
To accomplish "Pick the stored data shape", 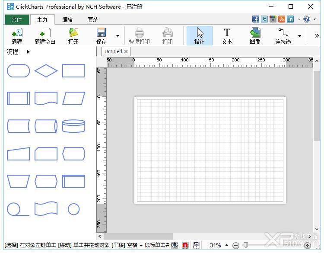I will click(19, 126).
